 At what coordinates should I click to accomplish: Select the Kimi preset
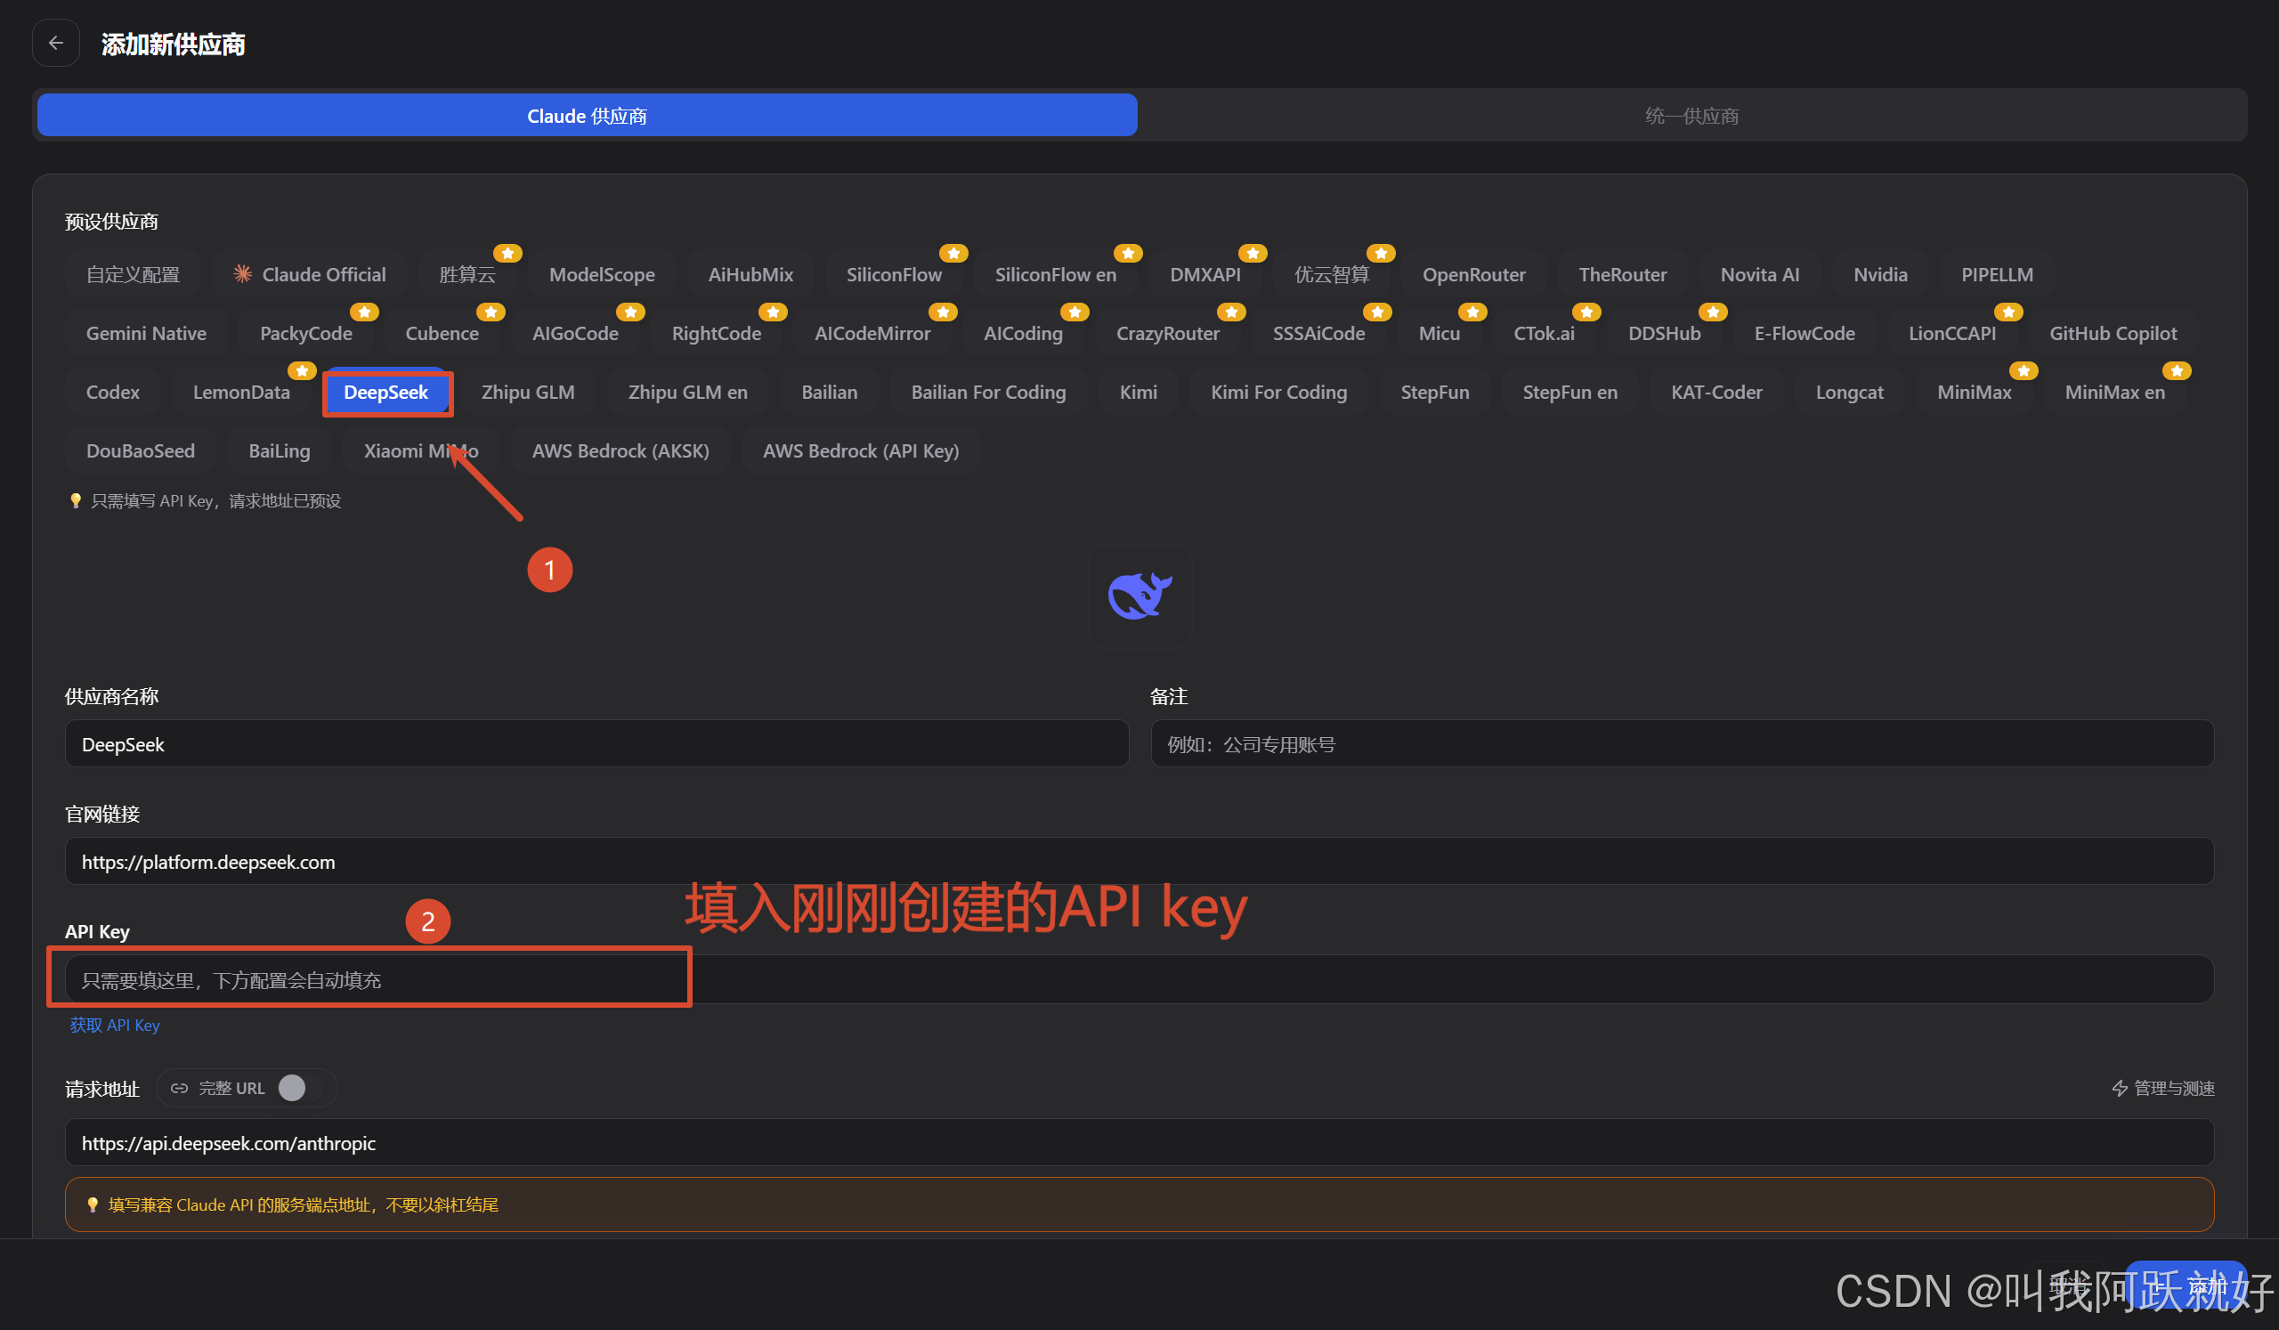point(1138,392)
